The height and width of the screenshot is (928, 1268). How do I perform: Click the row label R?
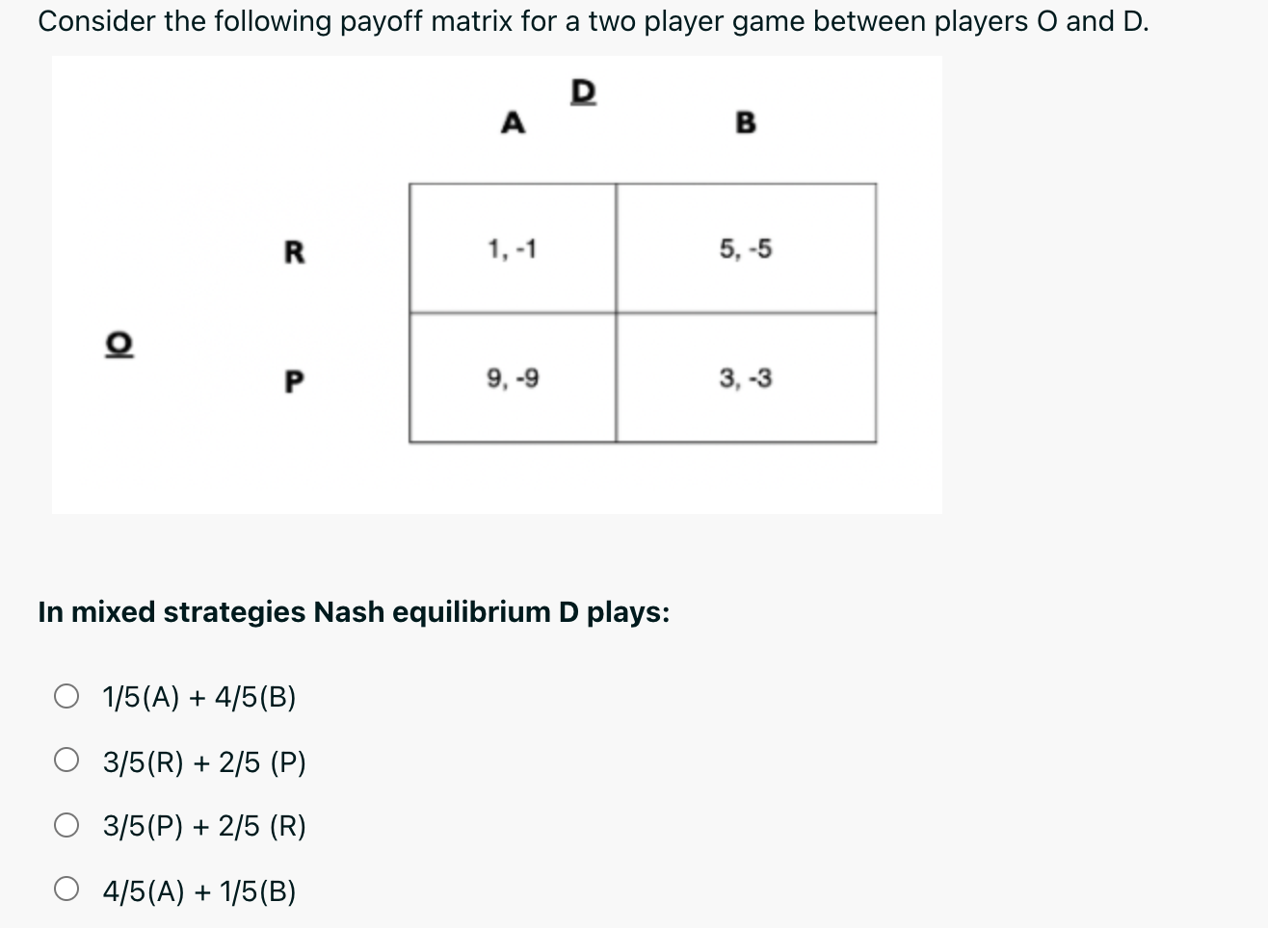pos(293,252)
